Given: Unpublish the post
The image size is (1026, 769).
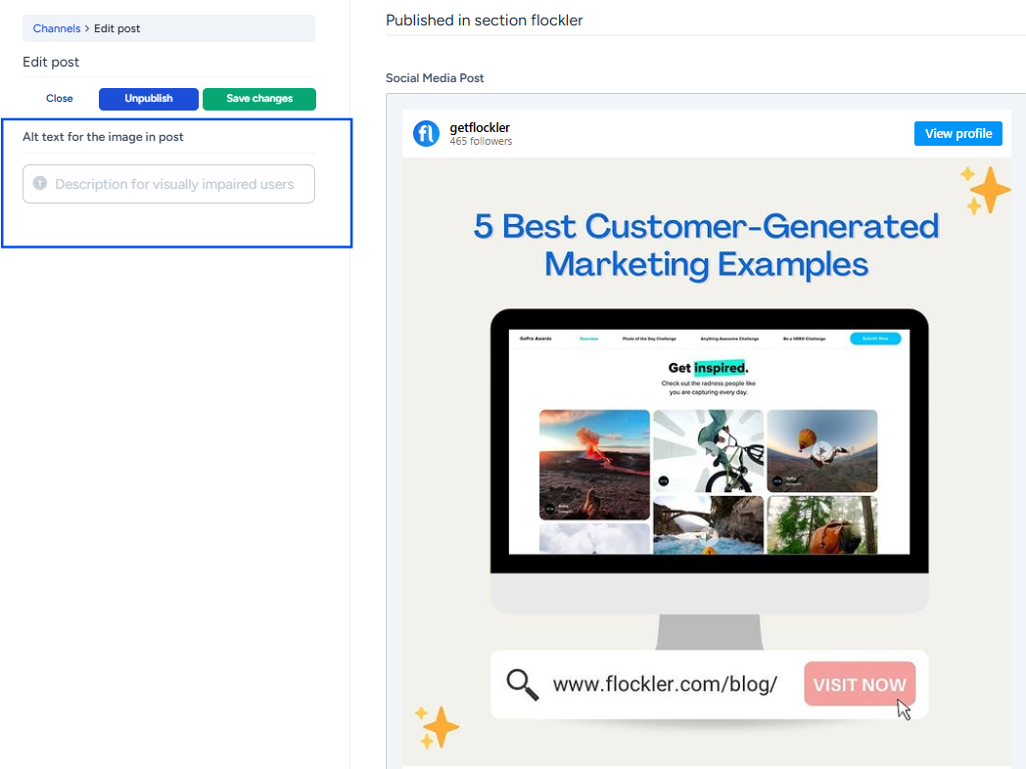Looking at the screenshot, I should coord(149,99).
